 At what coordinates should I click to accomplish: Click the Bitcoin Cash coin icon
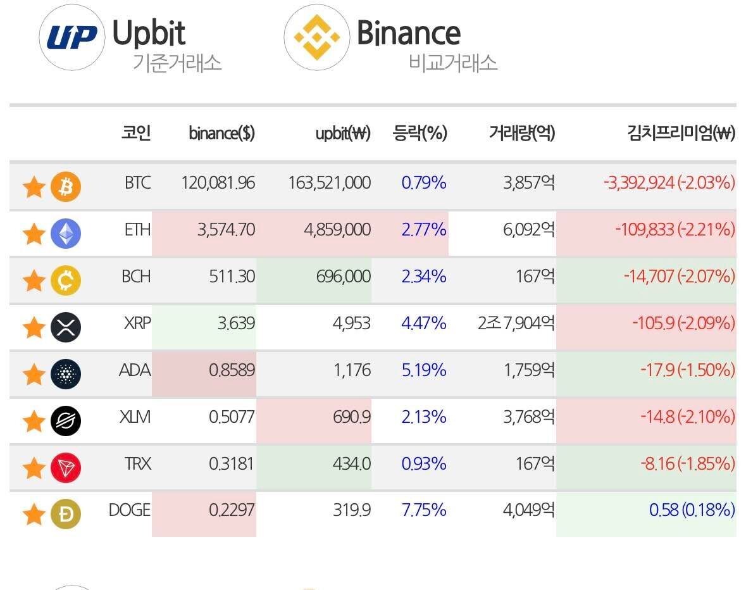[66, 280]
